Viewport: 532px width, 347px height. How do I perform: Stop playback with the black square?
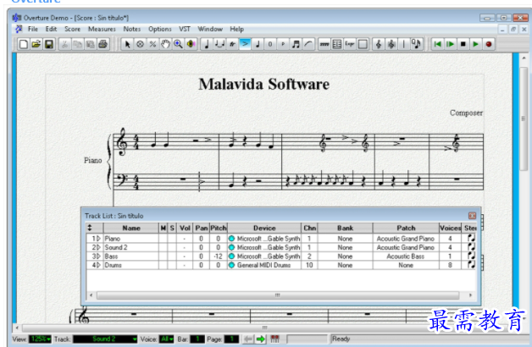(463, 44)
